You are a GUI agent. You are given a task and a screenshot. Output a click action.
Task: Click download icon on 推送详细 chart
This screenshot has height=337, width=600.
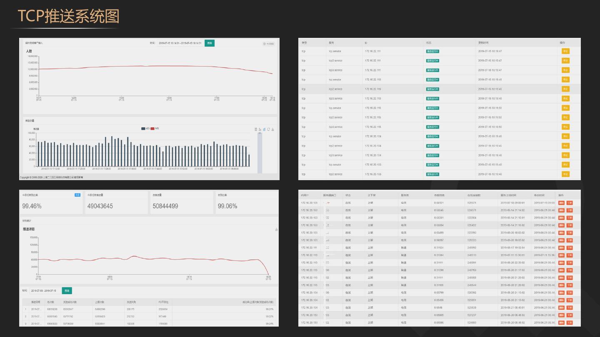tap(277, 230)
